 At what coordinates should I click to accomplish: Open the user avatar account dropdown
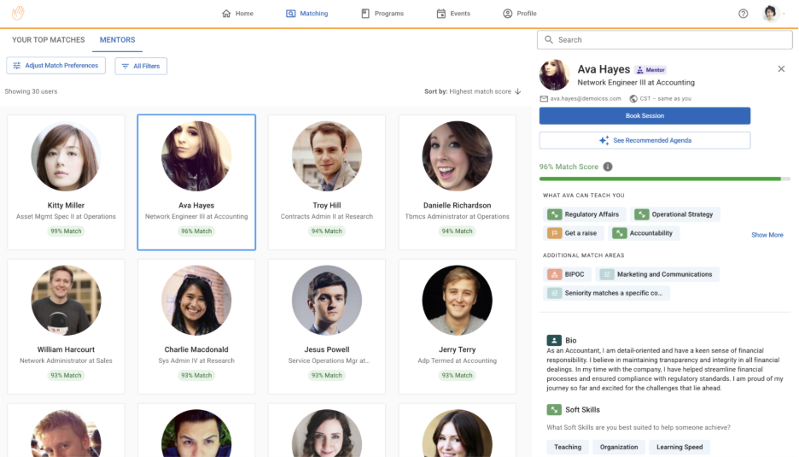coord(772,14)
